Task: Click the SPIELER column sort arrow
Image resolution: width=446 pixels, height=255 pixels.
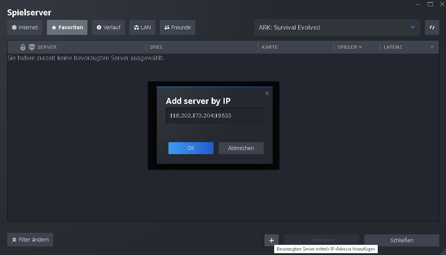Action: point(360,47)
